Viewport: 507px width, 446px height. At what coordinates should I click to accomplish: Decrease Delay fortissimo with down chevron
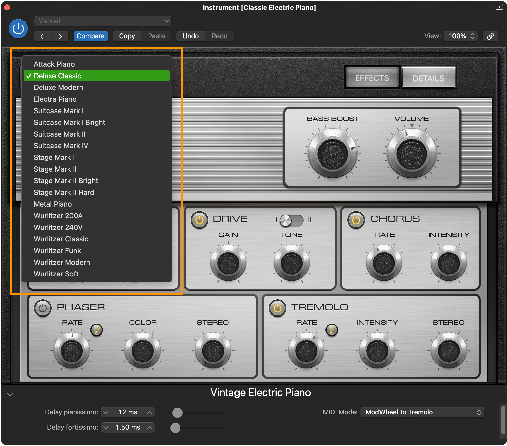tap(106, 428)
